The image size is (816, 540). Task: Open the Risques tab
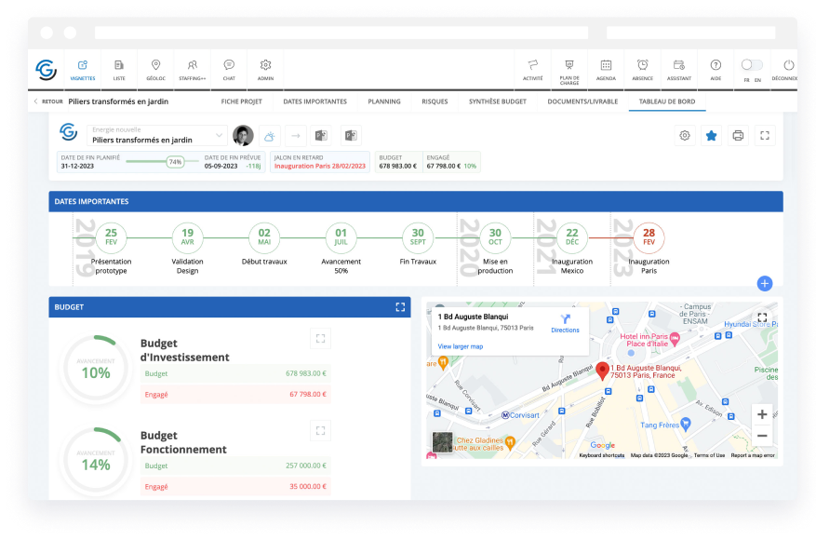(x=435, y=101)
